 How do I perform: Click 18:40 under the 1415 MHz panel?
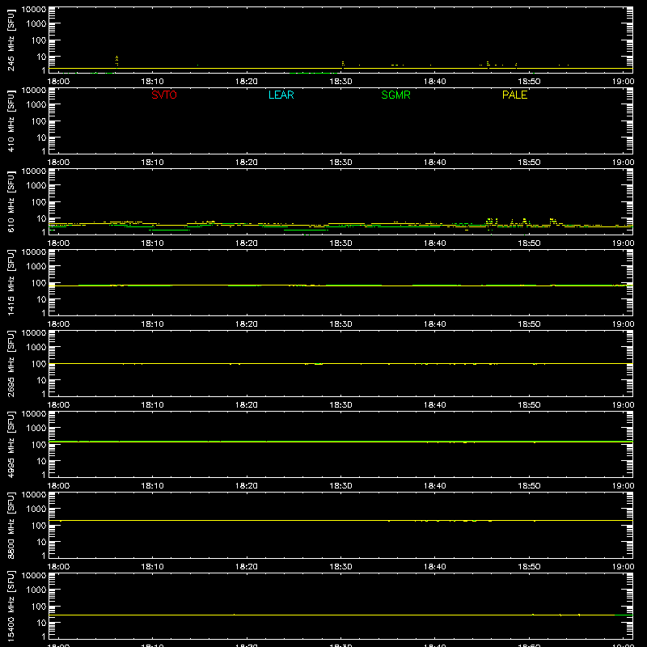[x=435, y=324]
